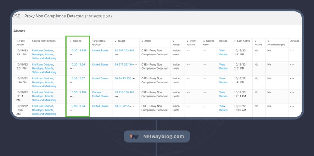Viewport: 314px width, 156px height.
Task: Sort by Event Alarms column
Action: (188, 41)
